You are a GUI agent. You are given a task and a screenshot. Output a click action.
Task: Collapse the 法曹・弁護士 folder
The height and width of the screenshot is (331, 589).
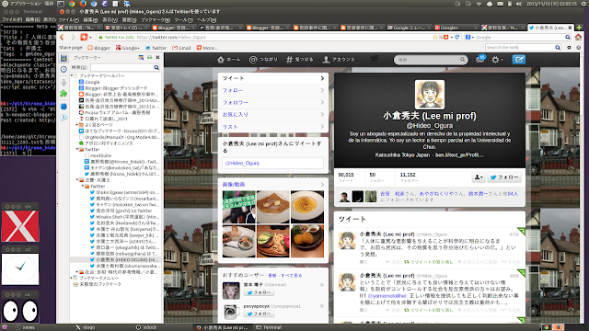point(77,180)
